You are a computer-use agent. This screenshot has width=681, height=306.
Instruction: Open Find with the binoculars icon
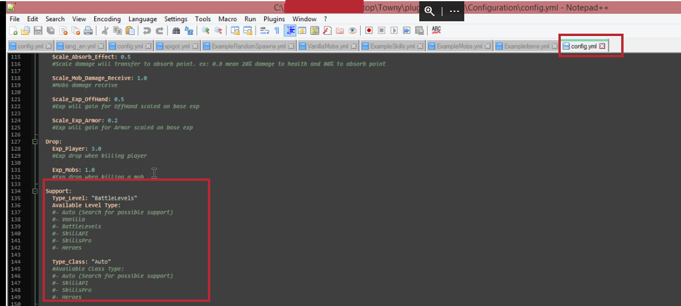coord(176,30)
